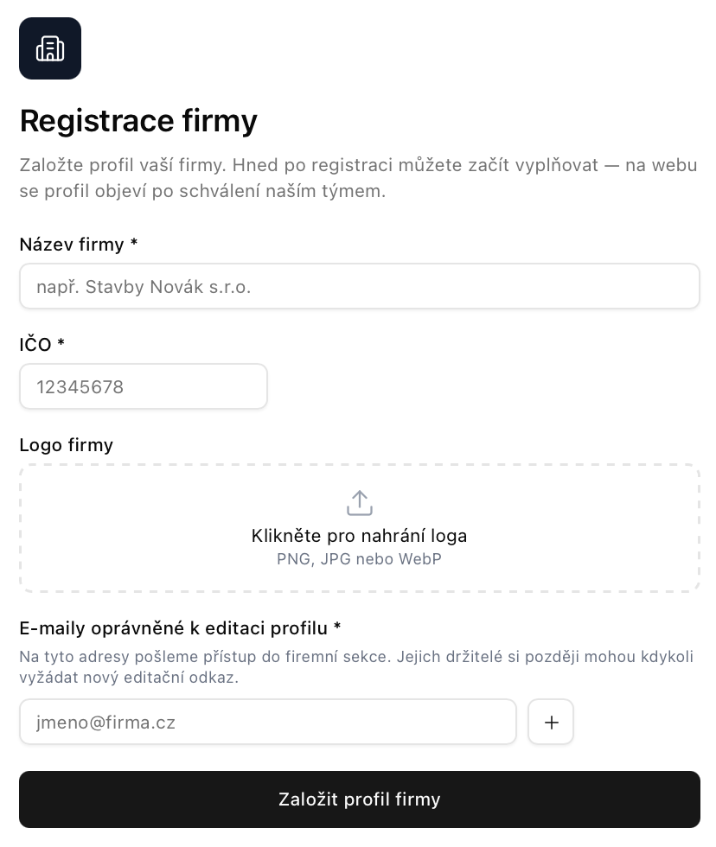The width and height of the screenshot is (716, 847).
Task: Focus the Název firmy input field
Action: tap(360, 286)
